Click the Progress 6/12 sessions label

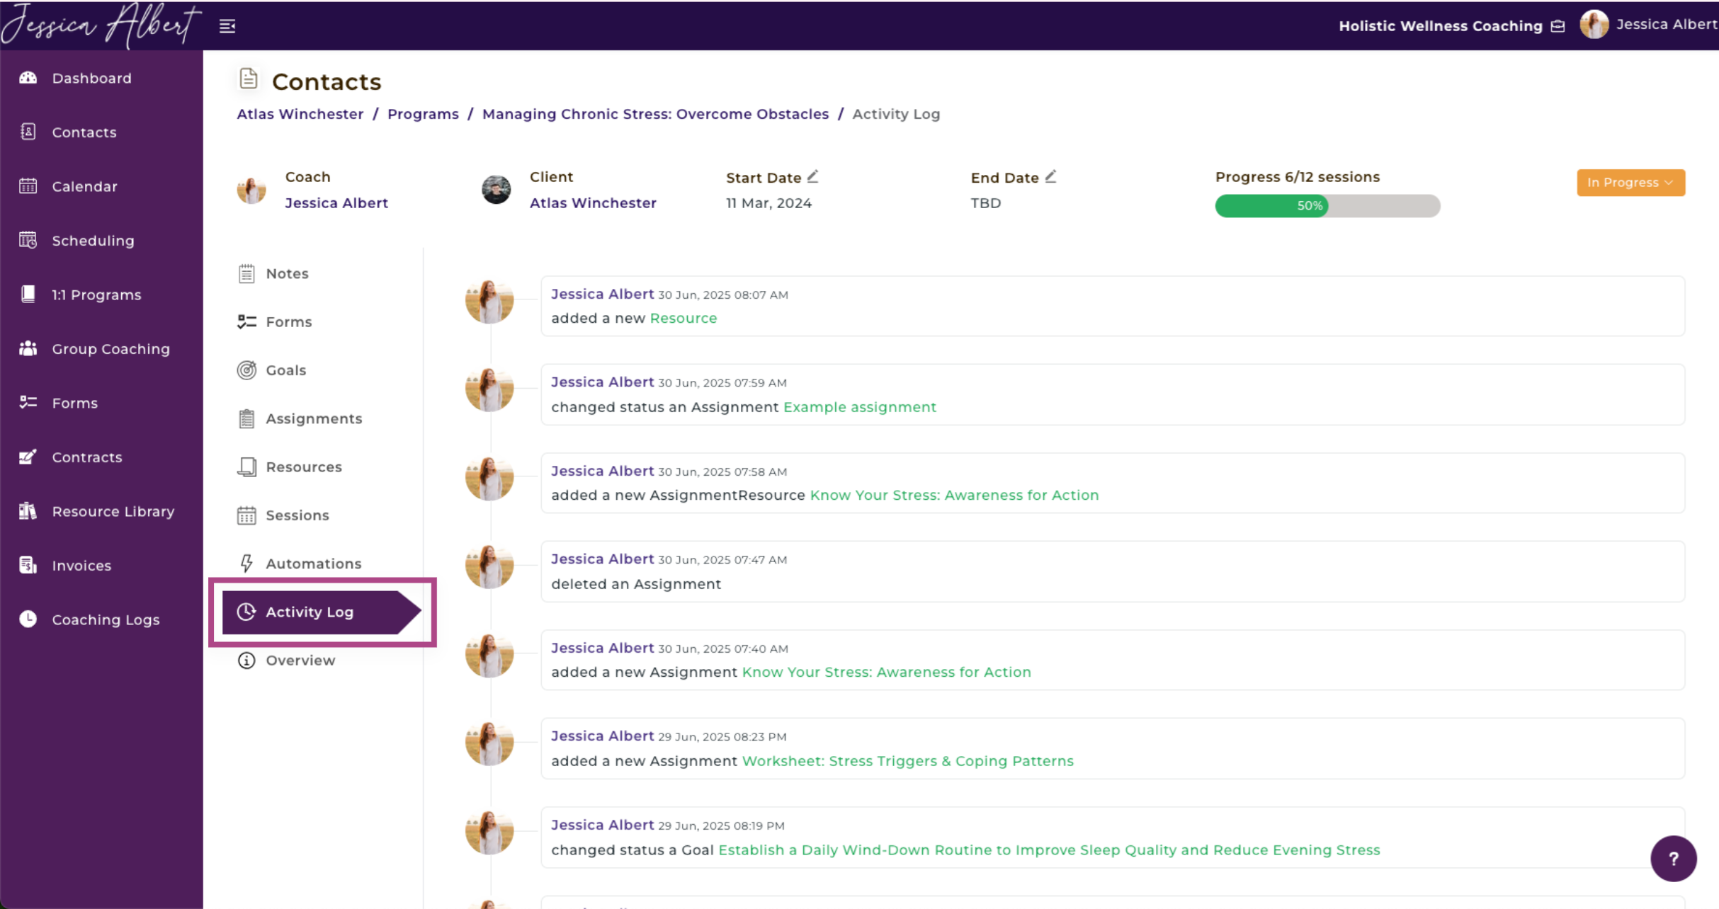[1298, 177]
